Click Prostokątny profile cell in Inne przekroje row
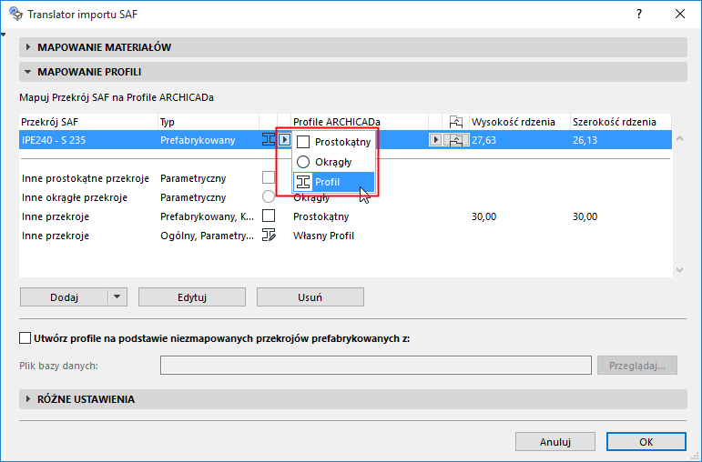Screen dimensions: 702x462 pos(321,216)
